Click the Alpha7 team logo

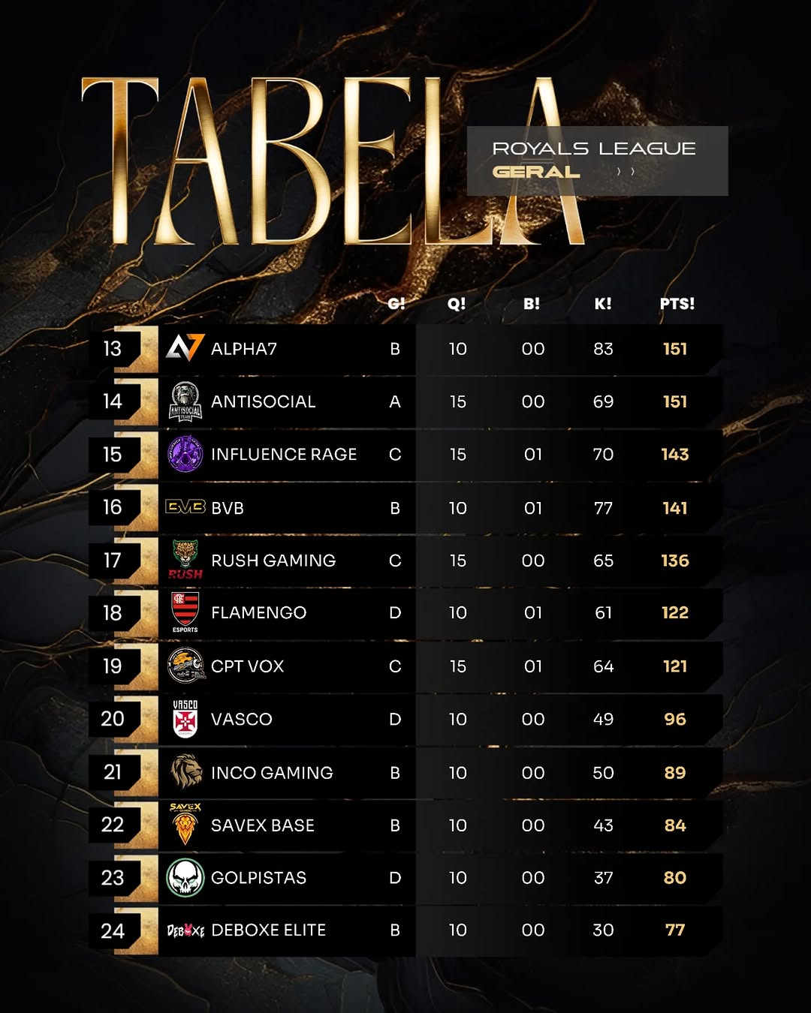(x=185, y=348)
